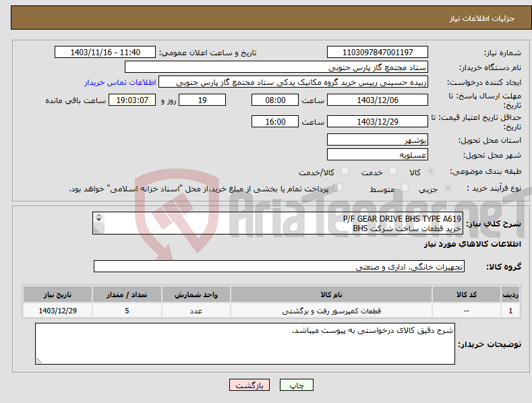Click the واحد شمارش column header
Screen dimensions: 532x403
(x=196, y=294)
